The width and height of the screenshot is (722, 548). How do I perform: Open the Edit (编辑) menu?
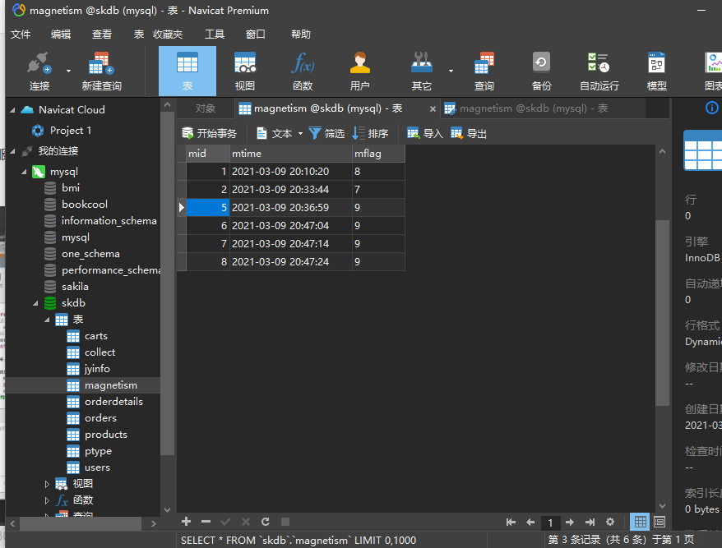click(x=61, y=34)
